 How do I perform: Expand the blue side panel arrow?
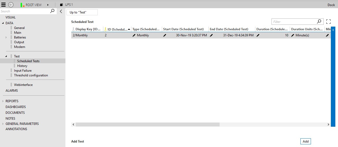[333, 30]
